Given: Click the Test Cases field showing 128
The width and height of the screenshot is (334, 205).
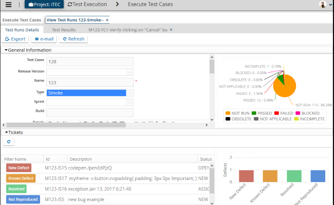Looking at the screenshot, I should [x=90, y=62].
